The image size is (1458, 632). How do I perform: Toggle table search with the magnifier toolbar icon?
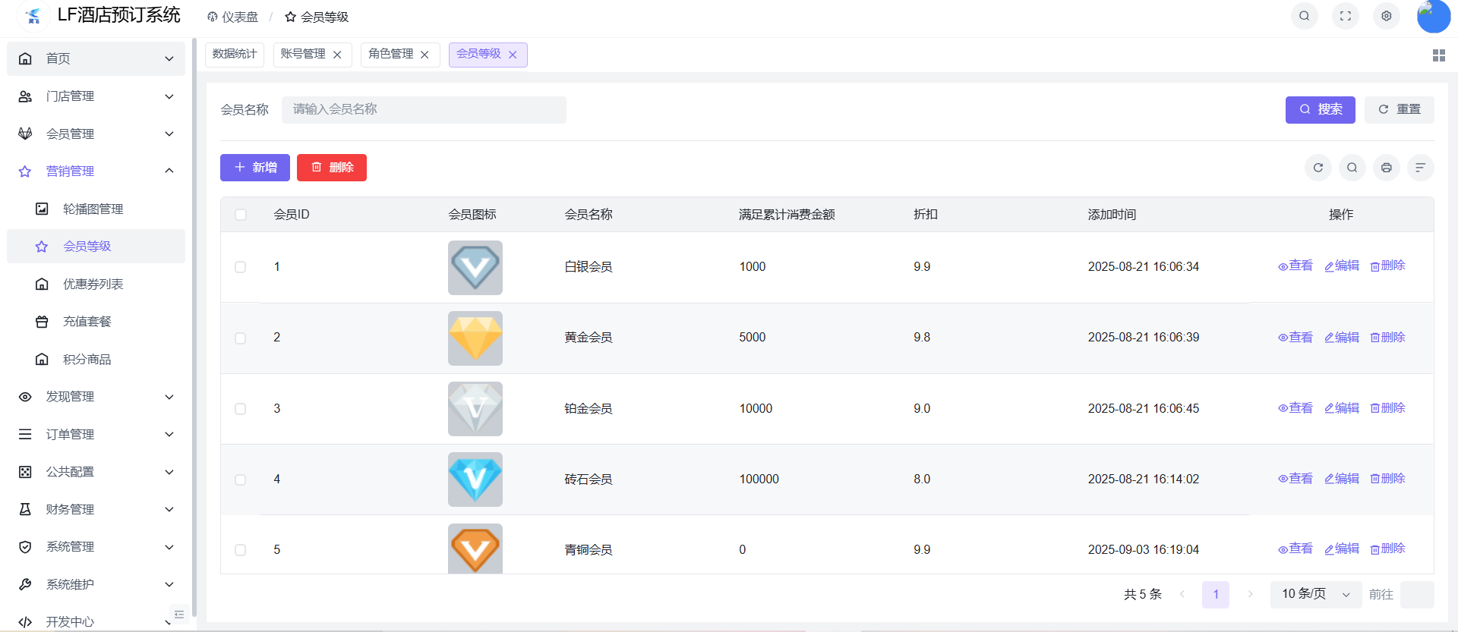(x=1352, y=168)
